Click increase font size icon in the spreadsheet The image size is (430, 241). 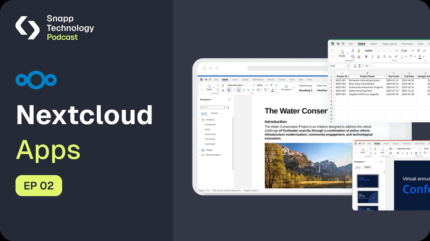(x=419, y=51)
